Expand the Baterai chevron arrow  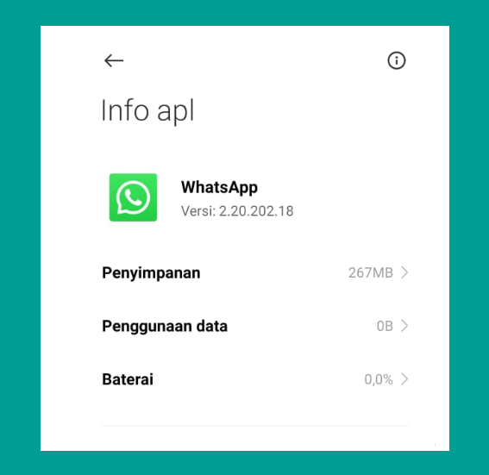[404, 379]
